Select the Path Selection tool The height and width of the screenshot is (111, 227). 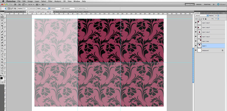tap(2, 59)
